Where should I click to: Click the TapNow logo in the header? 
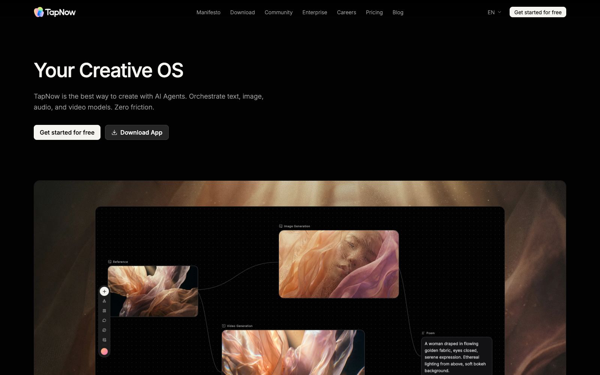(x=55, y=12)
